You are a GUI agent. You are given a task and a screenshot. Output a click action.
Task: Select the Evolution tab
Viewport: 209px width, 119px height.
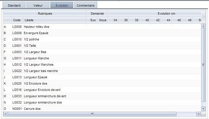[x=62, y=5]
